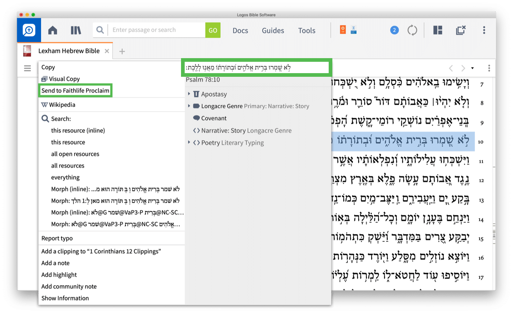Click verse number 7
The image size is (513, 313).
(x=481, y=85)
